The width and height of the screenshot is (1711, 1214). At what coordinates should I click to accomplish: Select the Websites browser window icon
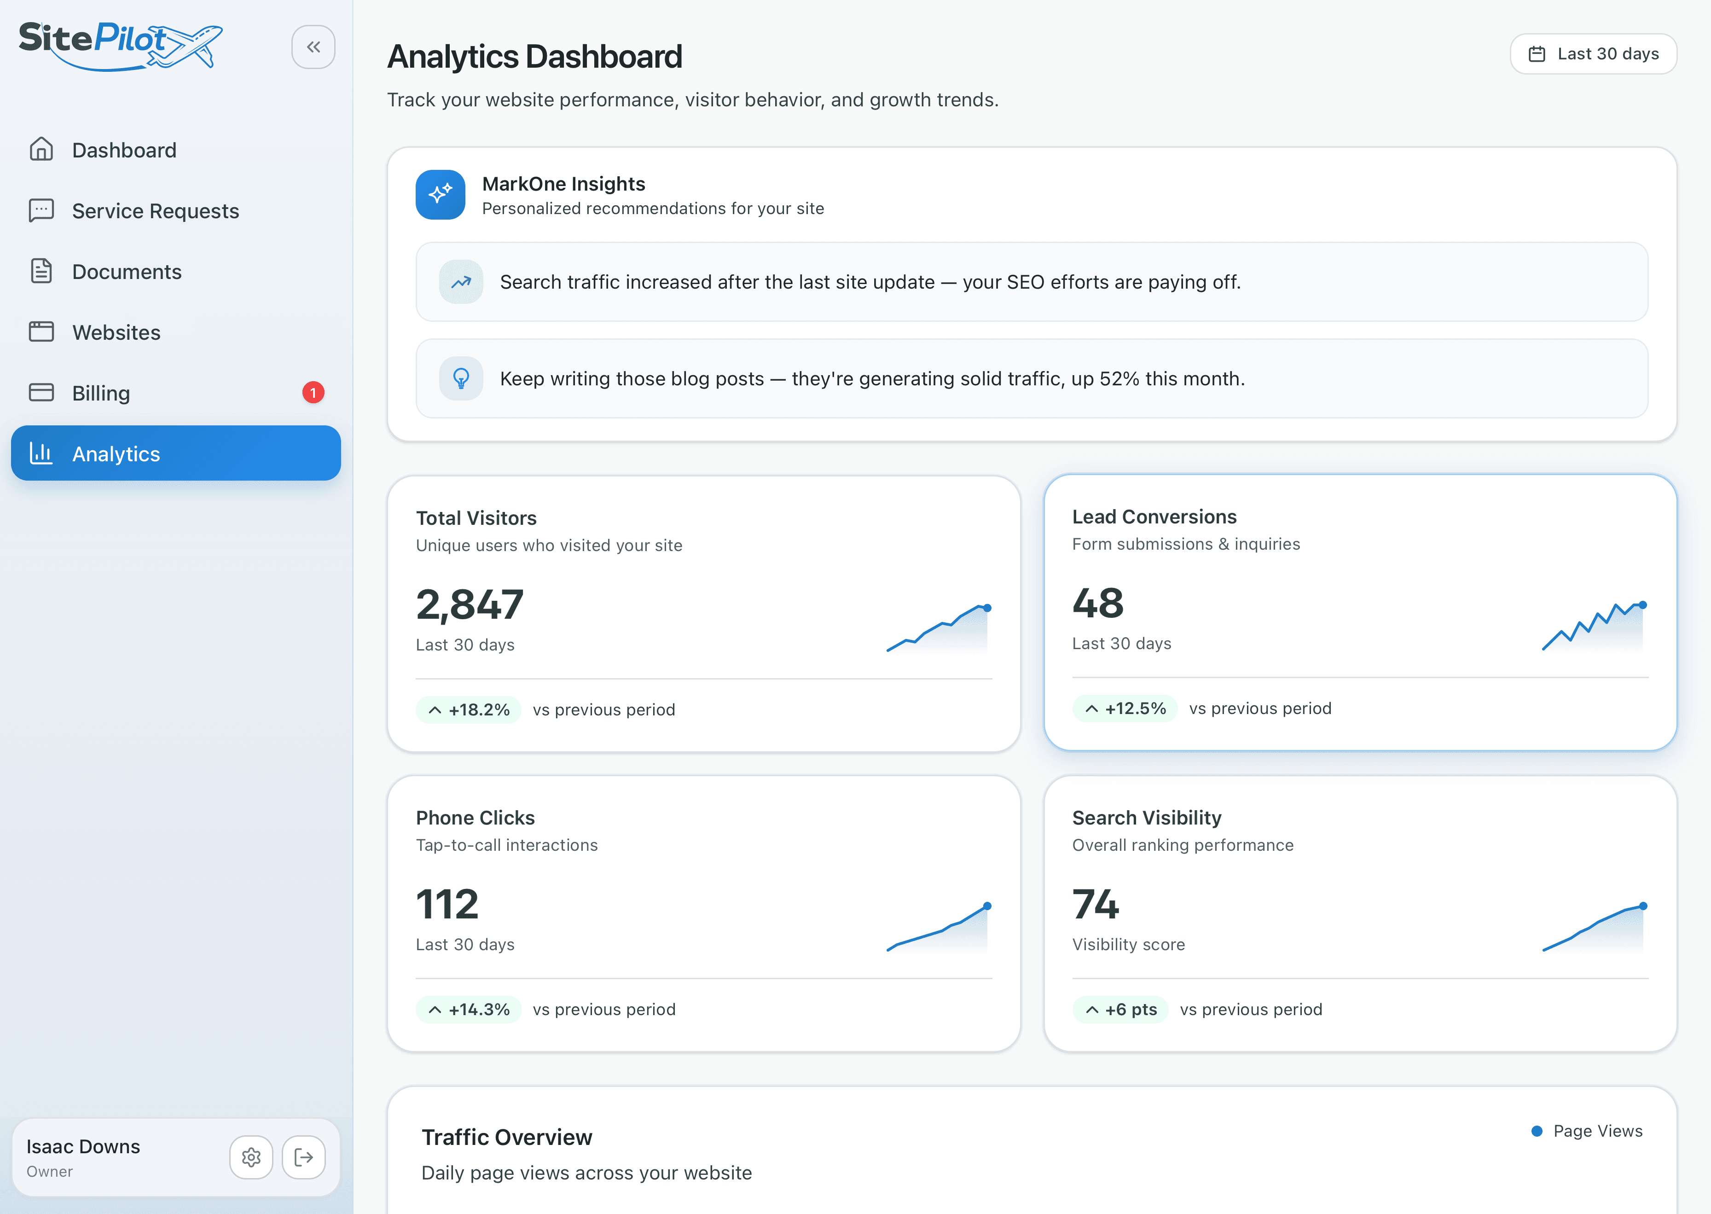tap(42, 332)
